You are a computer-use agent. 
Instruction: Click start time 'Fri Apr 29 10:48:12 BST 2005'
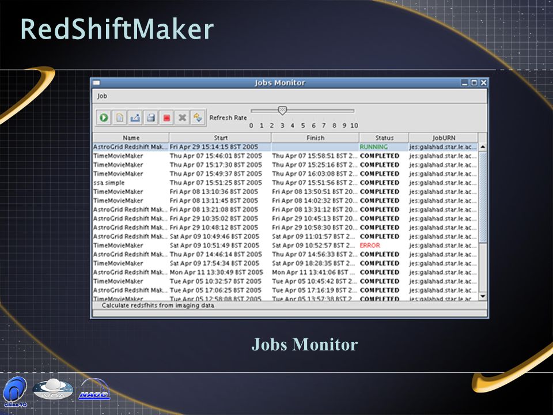click(x=214, y=228)
